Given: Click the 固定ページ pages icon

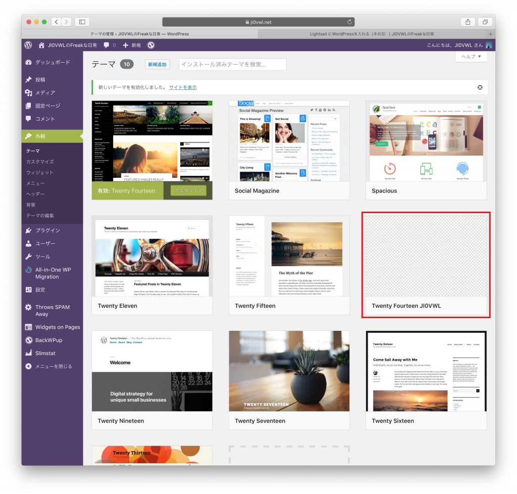Looking at the screenshot, I should 29,106.
